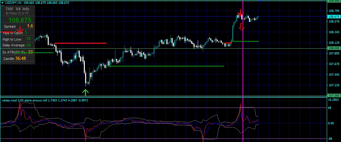The height and width of the screenshot is (142, 341).
Task: Click the 108.795 price axis label
Action: point(334,11)
